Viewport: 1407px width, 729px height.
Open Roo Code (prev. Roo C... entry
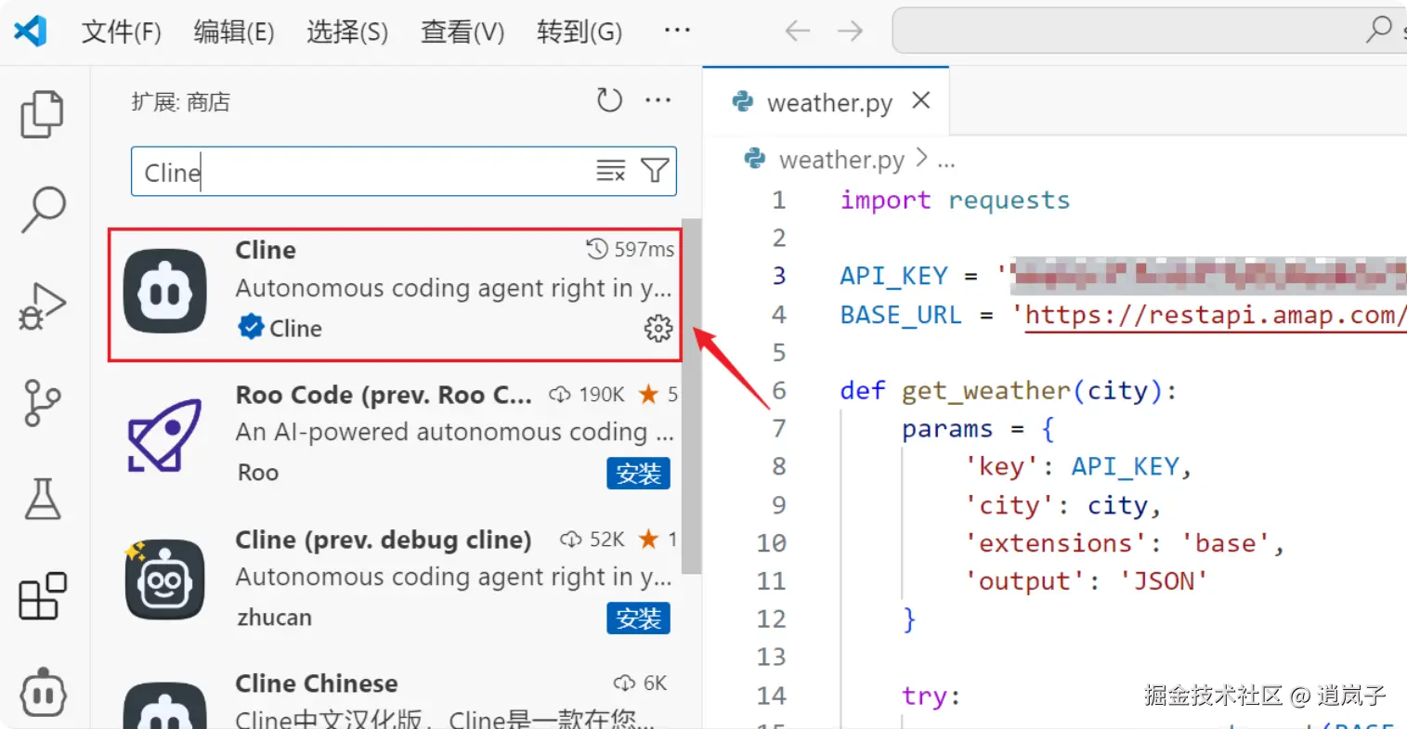click(384, 395)
